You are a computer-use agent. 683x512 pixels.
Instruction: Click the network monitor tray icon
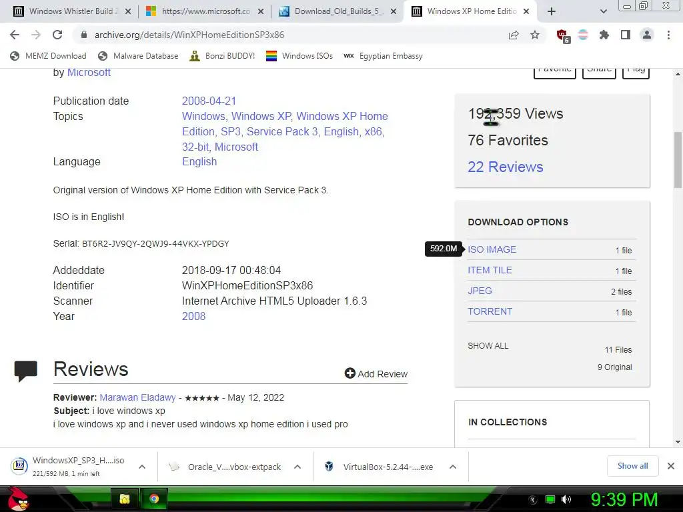point(550,499)
